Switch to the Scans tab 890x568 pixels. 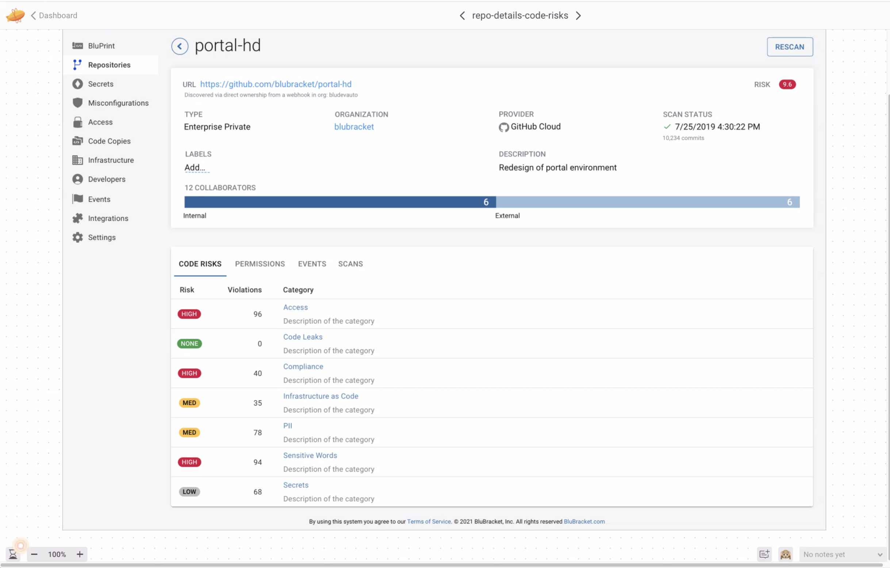[x=350, y=264]
